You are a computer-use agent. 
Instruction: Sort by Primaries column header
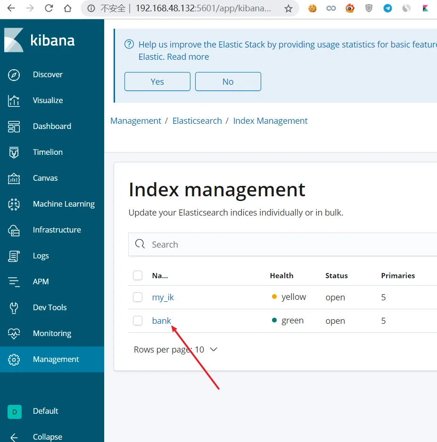pyautogui.click(x=398, y=276)
